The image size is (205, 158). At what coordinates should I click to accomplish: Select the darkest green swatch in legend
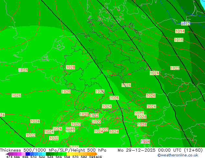coord(48,154)
